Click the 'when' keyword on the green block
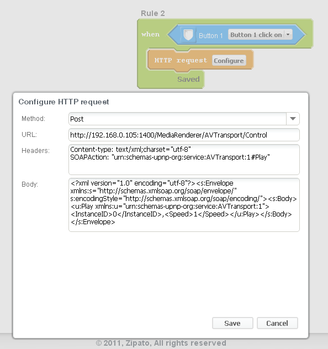 (151, 34)
